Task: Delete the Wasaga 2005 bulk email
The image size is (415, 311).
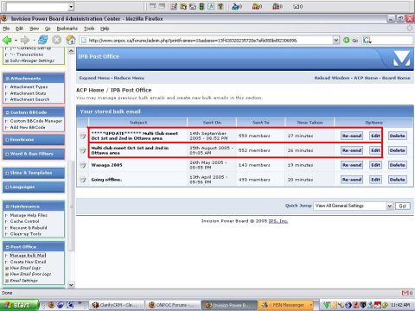Action: pos(398,165)
